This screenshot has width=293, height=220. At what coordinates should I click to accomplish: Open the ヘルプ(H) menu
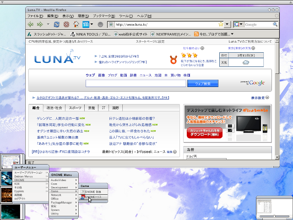[x=144, y=16]
